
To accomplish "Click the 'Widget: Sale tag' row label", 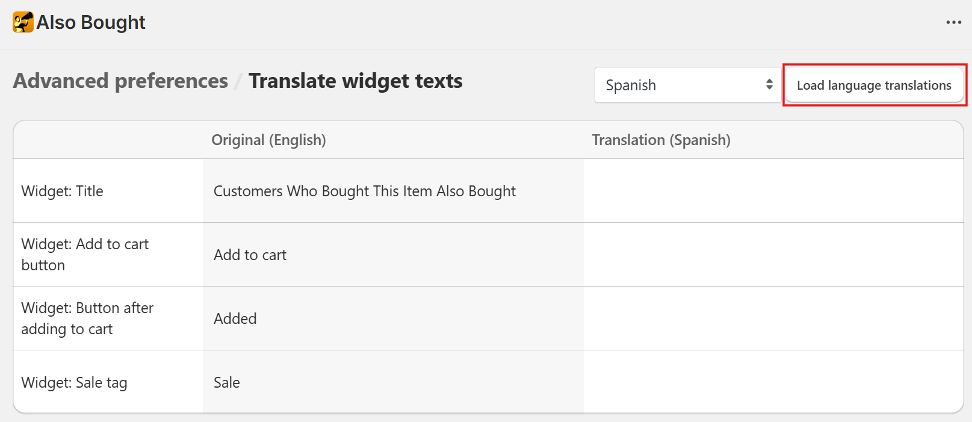I will [x=74, y=383].
